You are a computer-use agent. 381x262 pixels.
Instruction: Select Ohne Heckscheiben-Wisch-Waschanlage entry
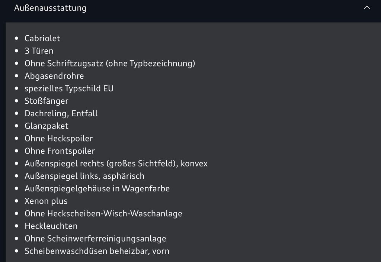103,214
